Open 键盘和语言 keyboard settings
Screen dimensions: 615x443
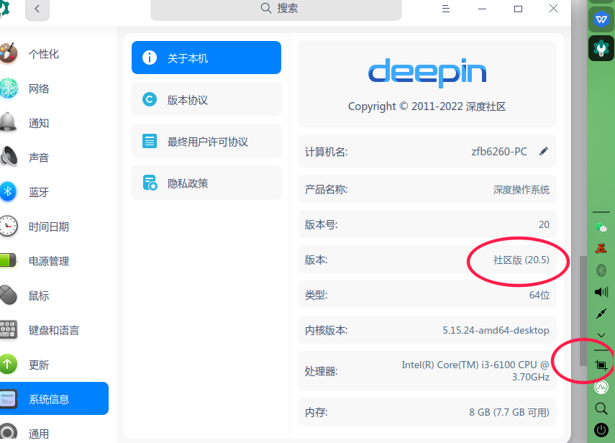(54, 330)
